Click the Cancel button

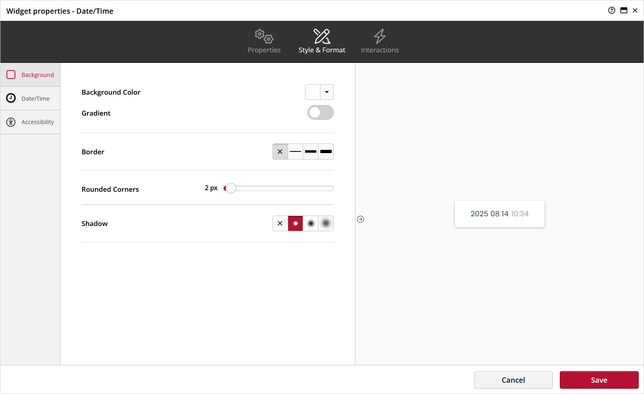click(513, 380)
